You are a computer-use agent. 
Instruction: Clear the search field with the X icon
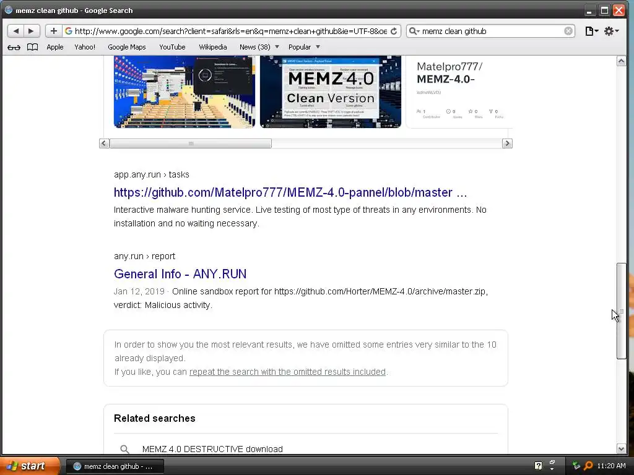(x=568, y=31)
